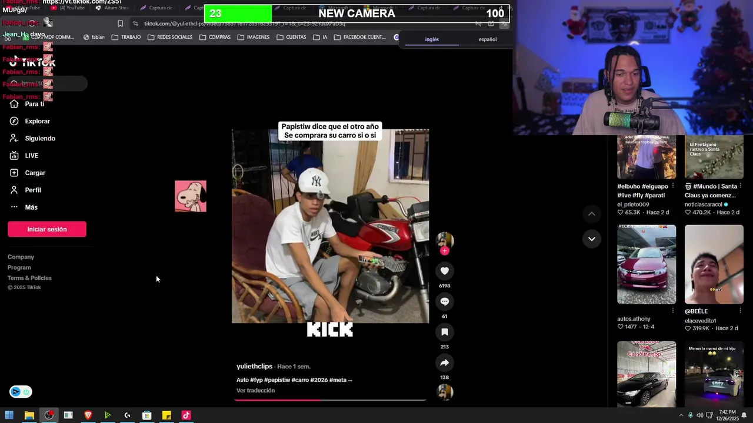Open the autos.athony red car thumbnail
753x423 pixels.
tap(647, 264)
